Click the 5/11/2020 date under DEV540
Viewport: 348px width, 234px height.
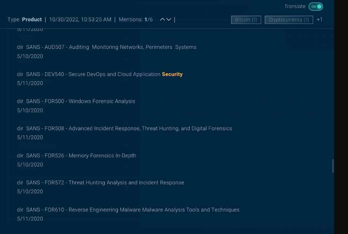pos(30,83)
